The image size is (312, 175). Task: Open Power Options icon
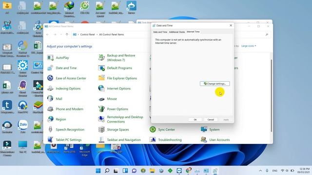pyautogui.click(x=101, y=109)
